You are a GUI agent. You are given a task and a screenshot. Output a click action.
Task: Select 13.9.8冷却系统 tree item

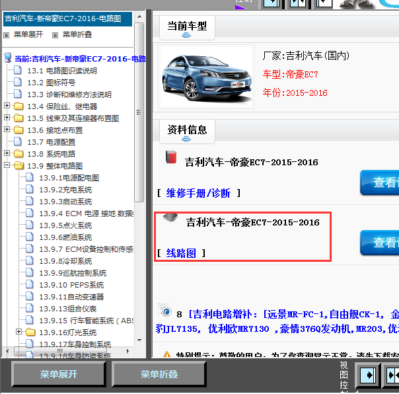[65, 261]
